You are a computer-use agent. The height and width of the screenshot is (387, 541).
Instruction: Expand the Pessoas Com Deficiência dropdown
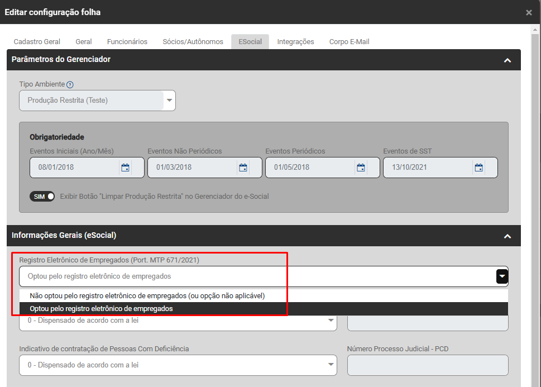pyautogui.click(x=331, y=365)
